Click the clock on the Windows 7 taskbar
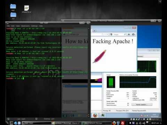The image size is (167, 125). pos(154,116)
